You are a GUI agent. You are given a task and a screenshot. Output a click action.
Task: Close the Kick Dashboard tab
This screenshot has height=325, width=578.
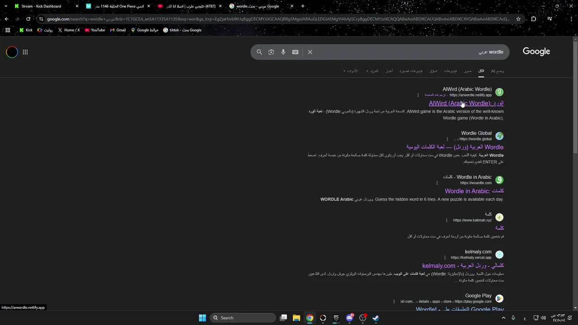[x=77, y=6]
